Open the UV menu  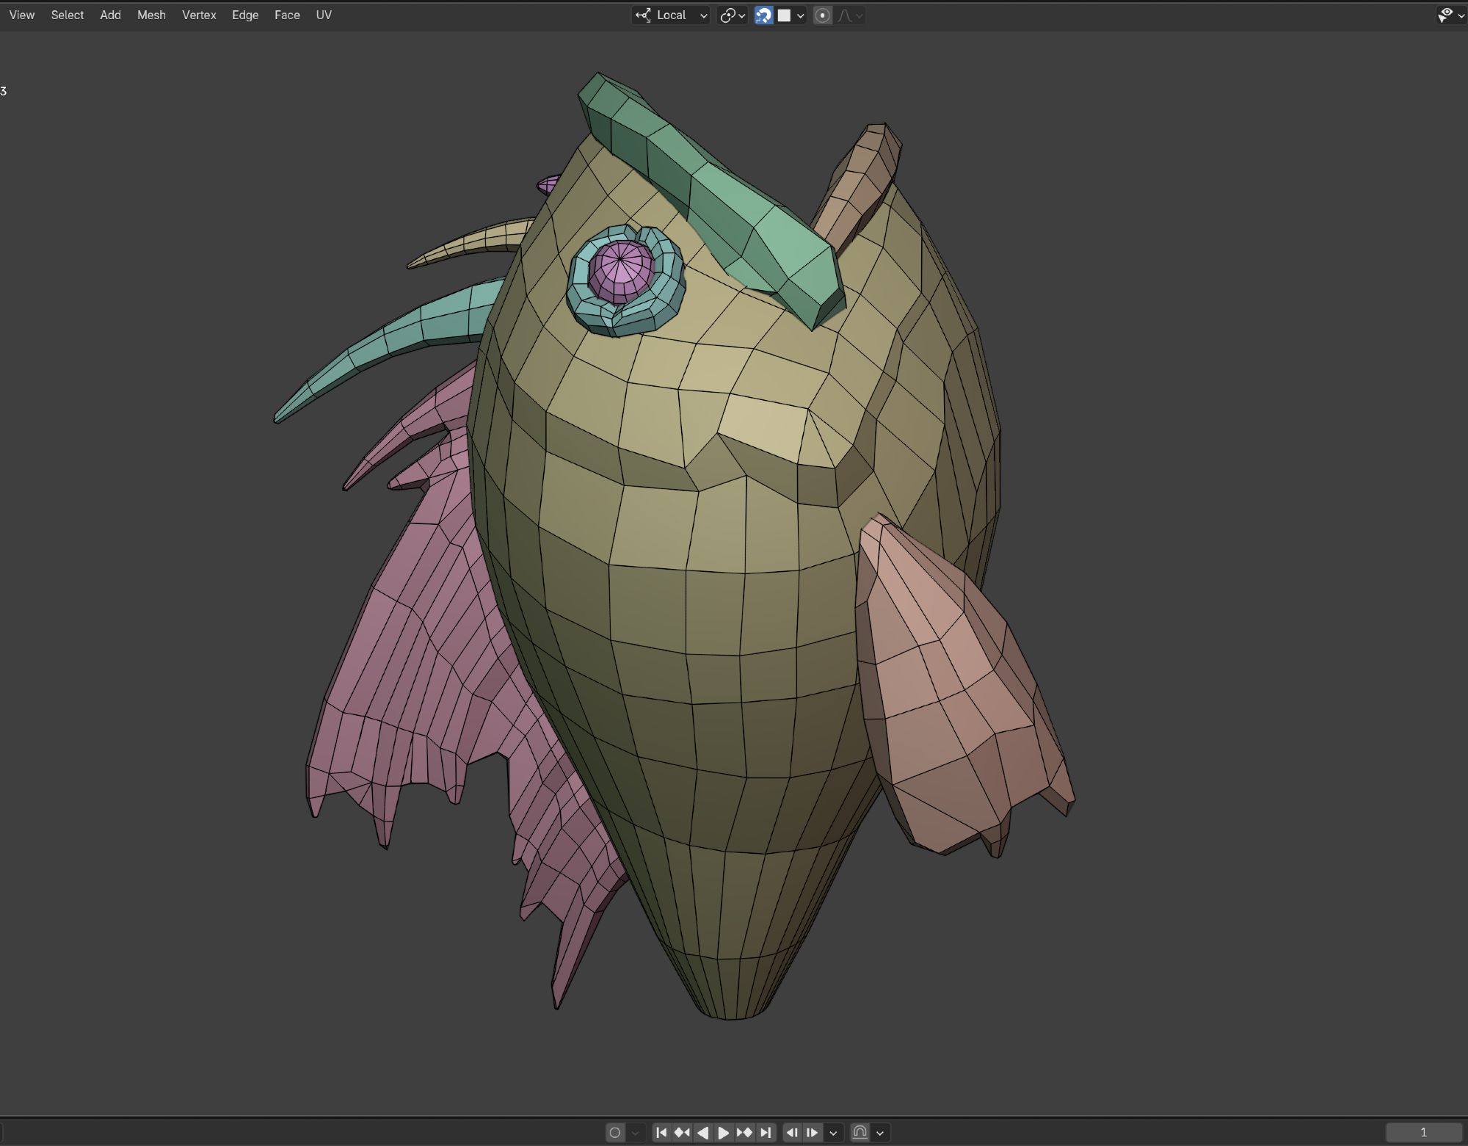(324, 15)
